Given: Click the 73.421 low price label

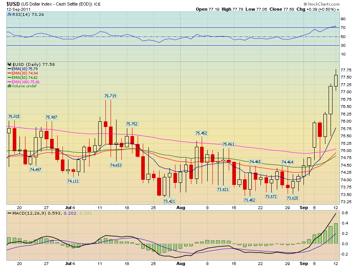Looking at the screenshot, I should tap(169, 201).
